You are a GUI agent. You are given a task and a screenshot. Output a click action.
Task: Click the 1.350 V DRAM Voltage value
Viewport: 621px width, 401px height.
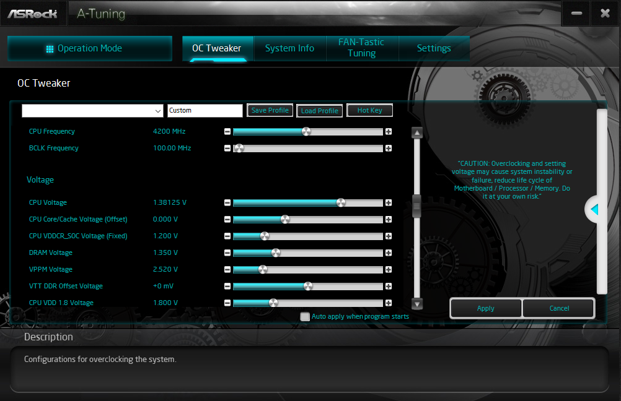[165, 252]
